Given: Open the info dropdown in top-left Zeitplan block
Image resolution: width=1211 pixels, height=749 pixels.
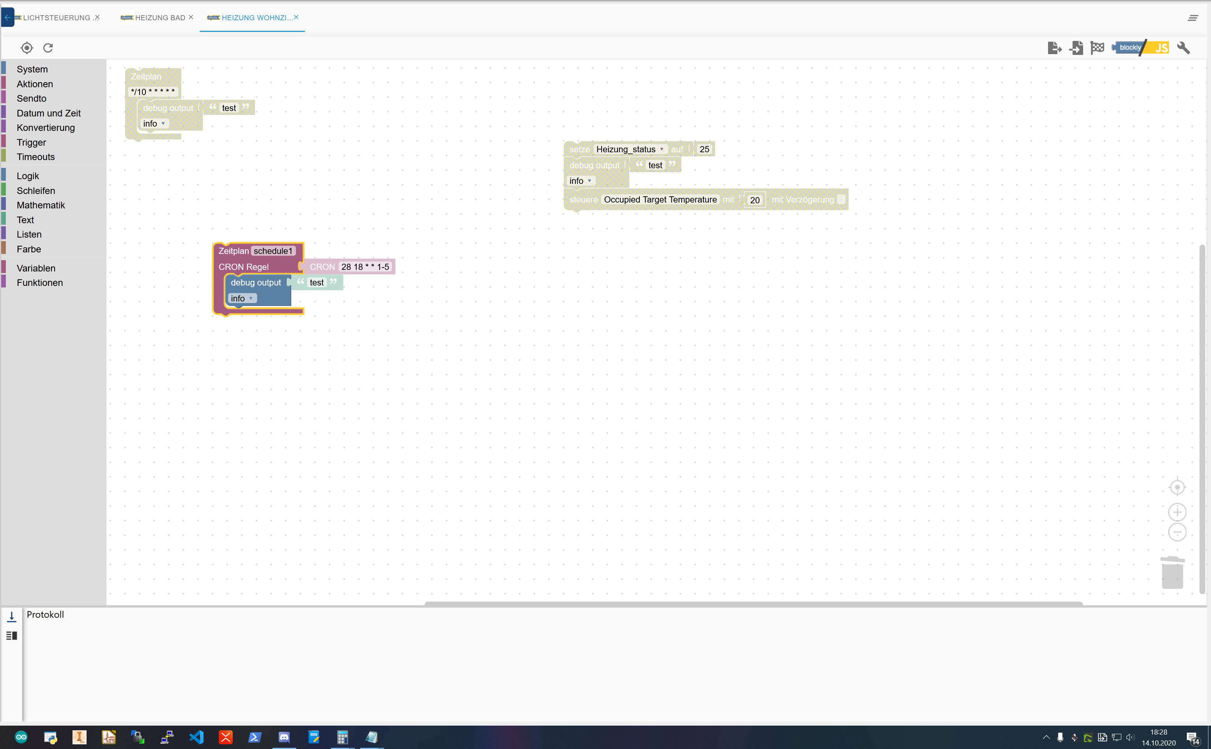Looking at the screenshot, I should [154, 123].
